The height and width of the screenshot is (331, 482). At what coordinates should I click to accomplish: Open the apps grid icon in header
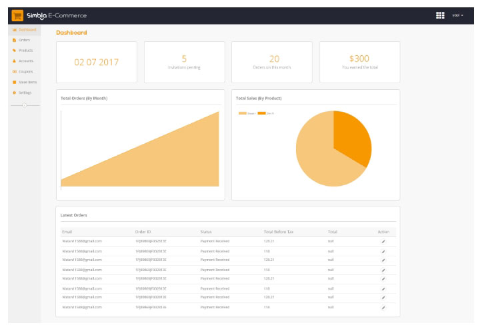tap(440, 15)
